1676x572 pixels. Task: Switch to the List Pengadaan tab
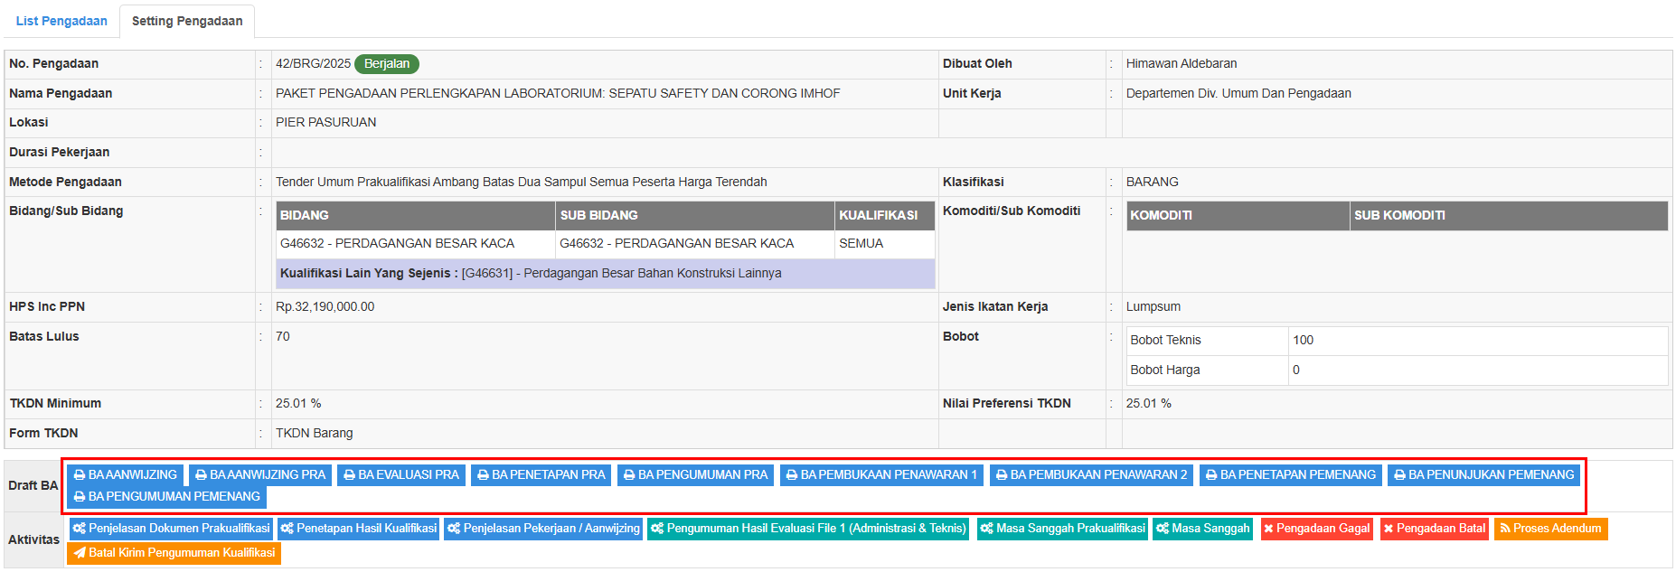61,21
